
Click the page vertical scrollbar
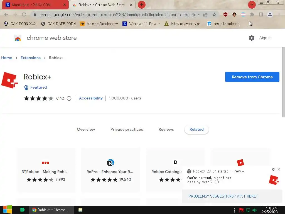[x=283, y=82]
